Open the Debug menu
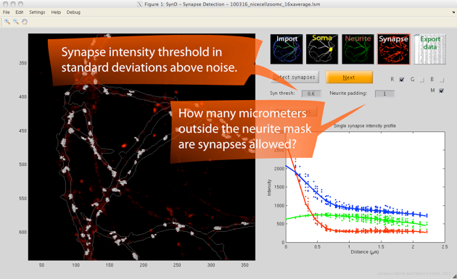The height and width of the screenshot is (279, 457). (x=73, y=12)
